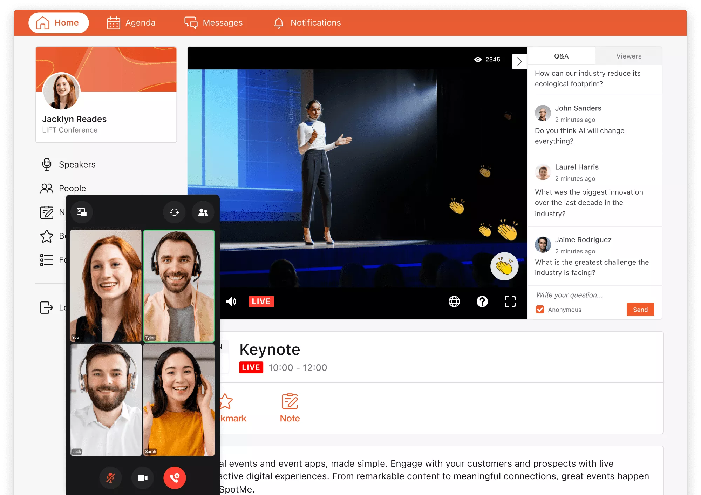Open Messages in top navigation
Image resolution: width=701 pixels, height=495 pixels.
213,23
